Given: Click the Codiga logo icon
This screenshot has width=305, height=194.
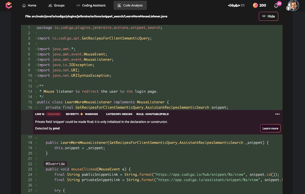Looking at the screenshot, I should click(9, 5).
